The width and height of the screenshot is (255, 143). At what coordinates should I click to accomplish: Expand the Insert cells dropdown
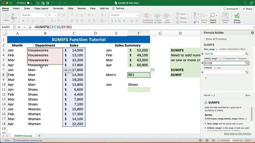pos(187,14)
